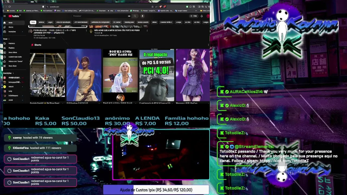347x195 pixels.
Task: Go to the YouTube logo homepage
Action: point(14,16)
